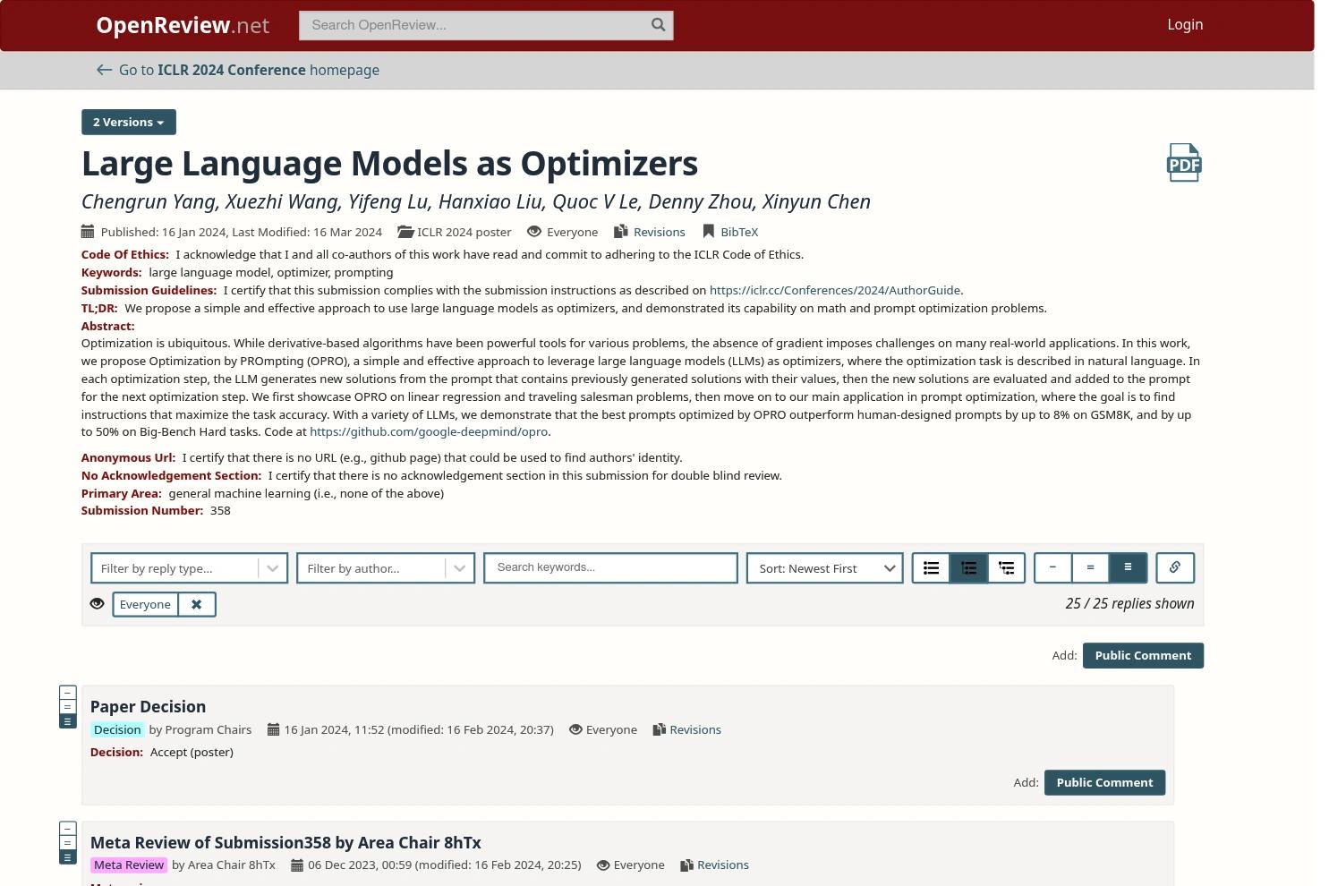
Task: Open Revisions of Meta Review
Action: click(x=723, y=865)
